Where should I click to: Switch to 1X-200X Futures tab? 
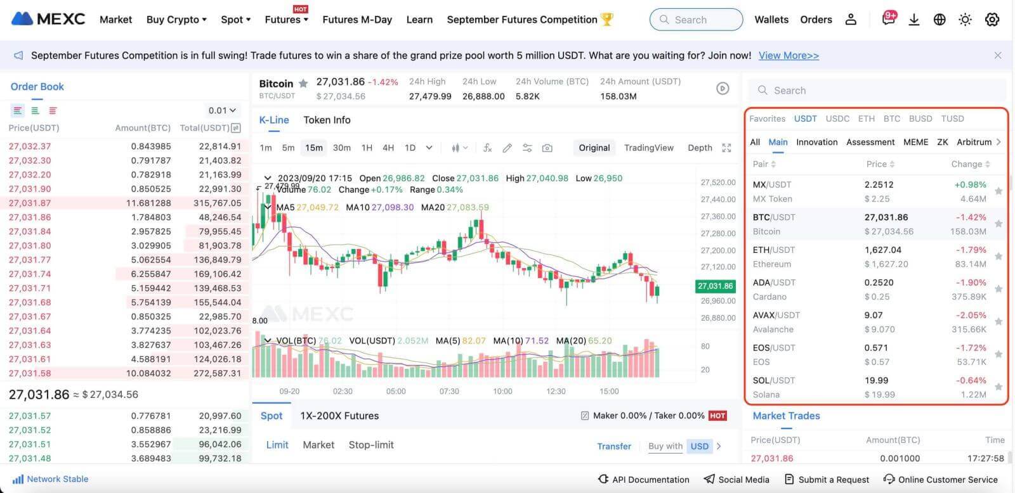click(339, 416)
